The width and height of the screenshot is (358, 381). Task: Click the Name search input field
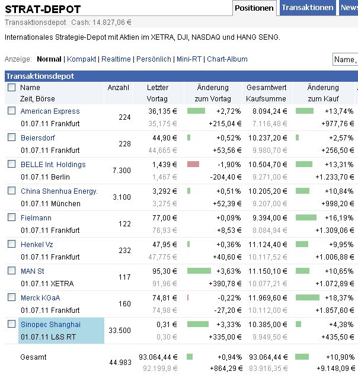click(x=346, y=59)
